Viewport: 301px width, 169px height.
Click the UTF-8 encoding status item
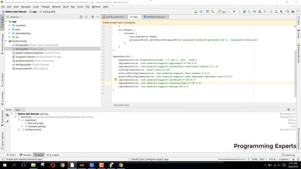272,159
